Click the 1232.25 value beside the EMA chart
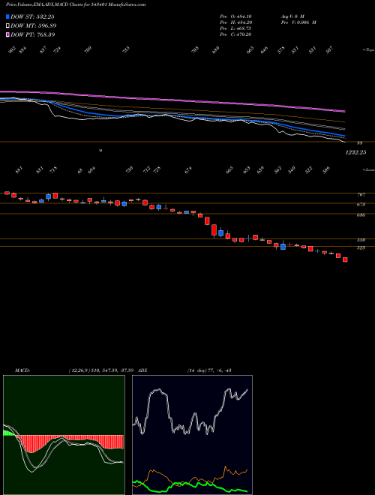 [x=355, y=152]
